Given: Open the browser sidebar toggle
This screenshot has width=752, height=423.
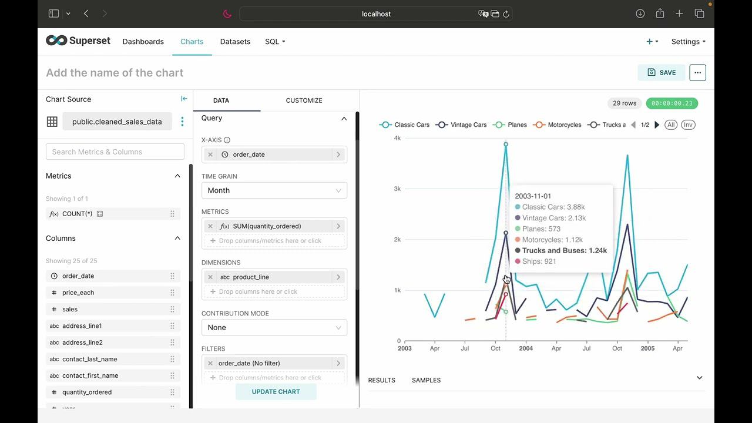Looking at the screenshot, I should tap(53, 14).
